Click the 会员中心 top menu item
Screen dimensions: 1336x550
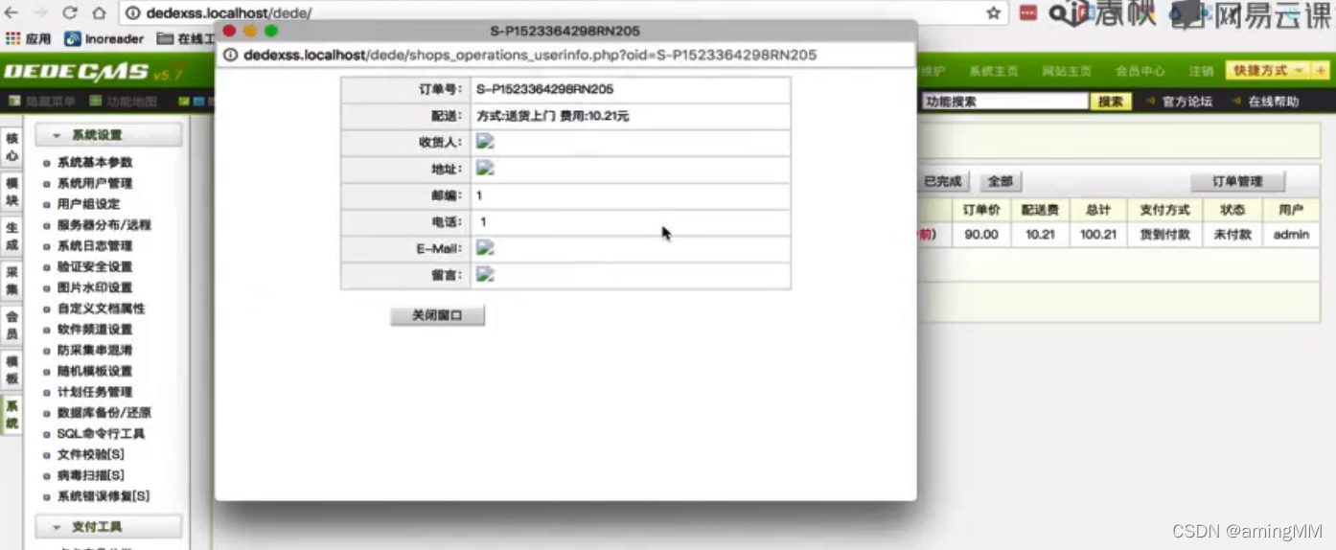coord(1140,72)
